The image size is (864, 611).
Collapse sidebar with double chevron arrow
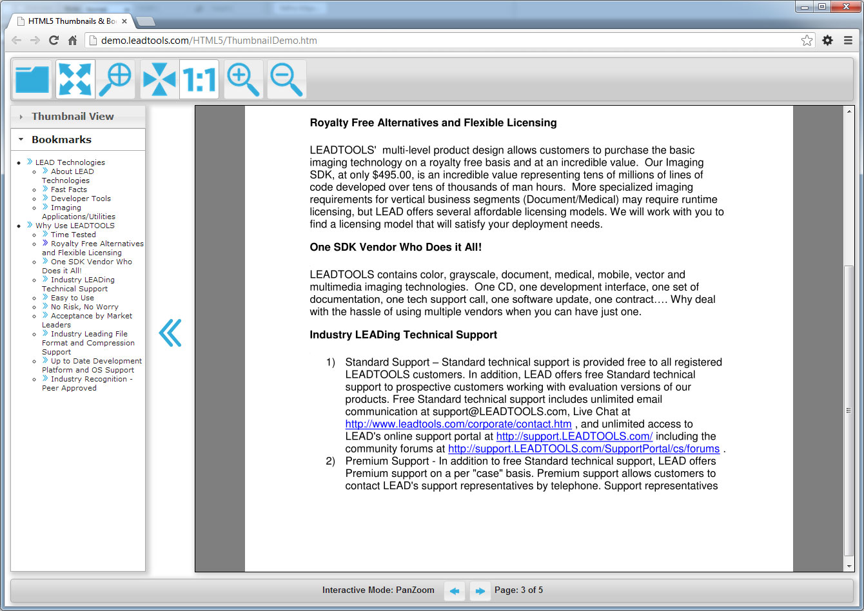point(170,333)
